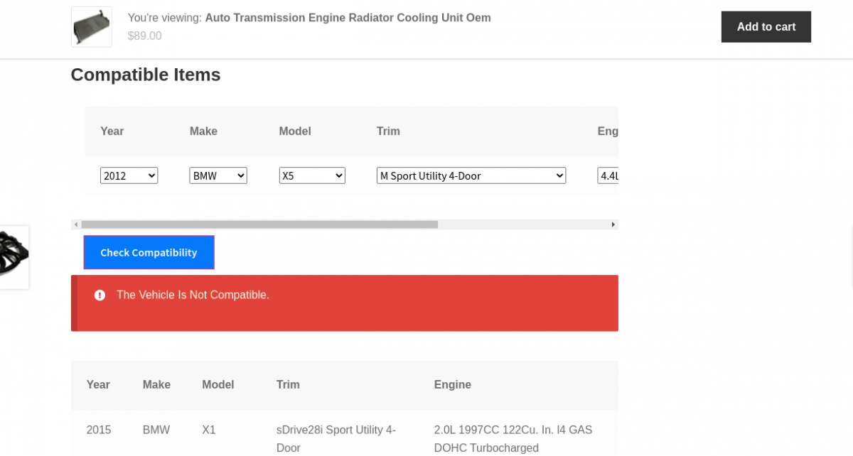This screenshot has width=853, height=456.
Task: Click the product title in sticky header
Action: (348, 18)
